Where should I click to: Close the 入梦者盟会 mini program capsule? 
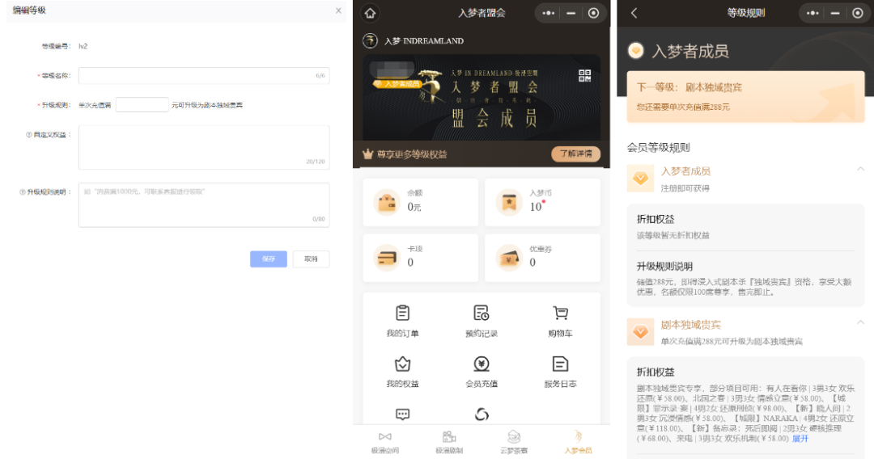pyautogui.click(x=594, y=13)
